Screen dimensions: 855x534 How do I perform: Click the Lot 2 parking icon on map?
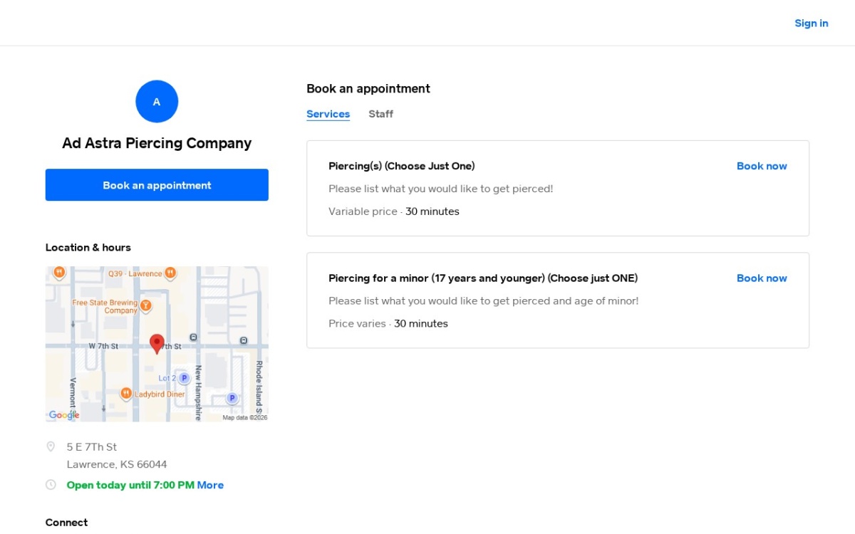point(184,378)
